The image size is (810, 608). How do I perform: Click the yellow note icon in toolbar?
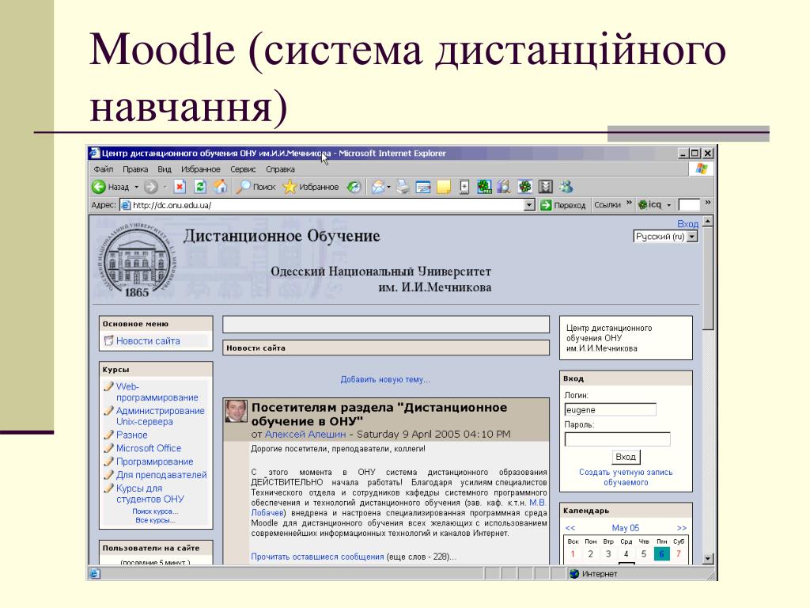(x=444, y=187)
